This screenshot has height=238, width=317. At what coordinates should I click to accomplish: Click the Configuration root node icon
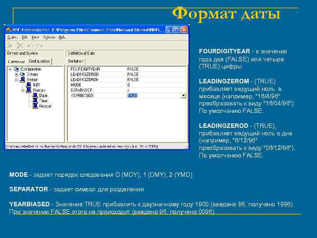pos(16,69)
